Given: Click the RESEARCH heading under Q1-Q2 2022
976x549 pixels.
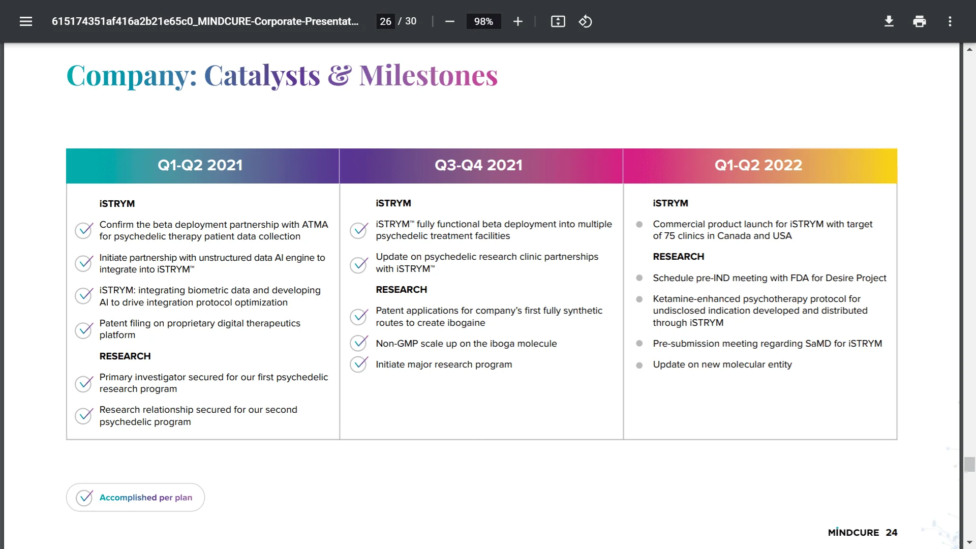Looking at the screenshot, I should click(679, 257).
